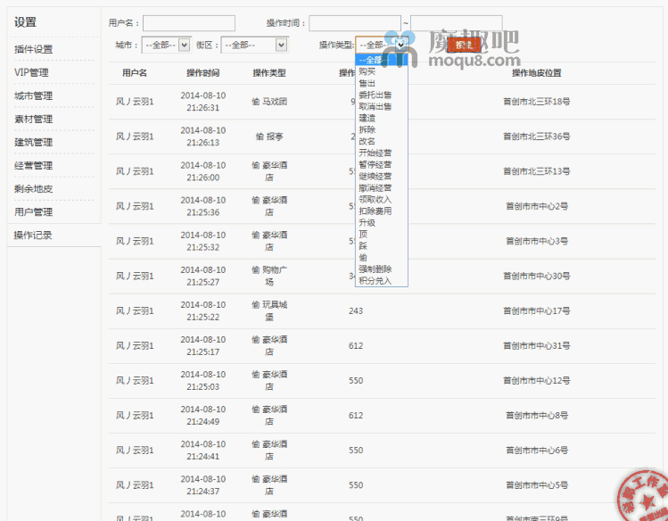Click the 操作时间 end date field
The height and width of the screenshot is (521, 668).
457,23
